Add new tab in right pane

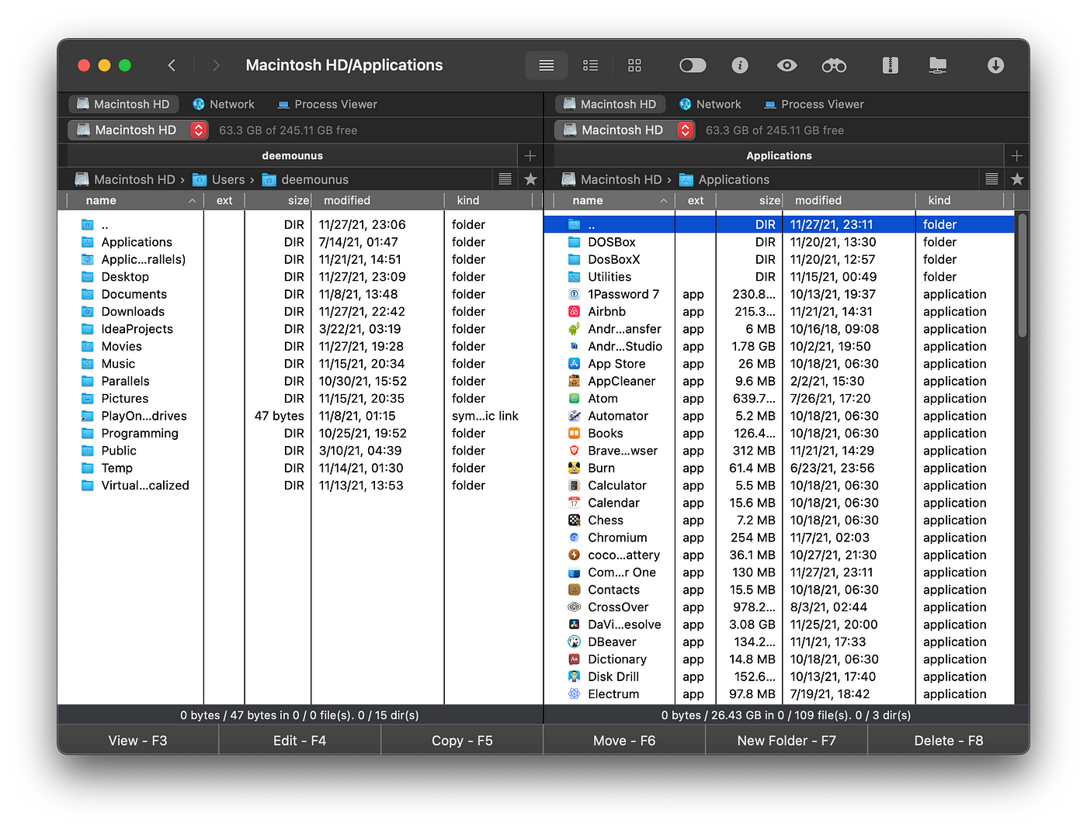(1017, 156)
